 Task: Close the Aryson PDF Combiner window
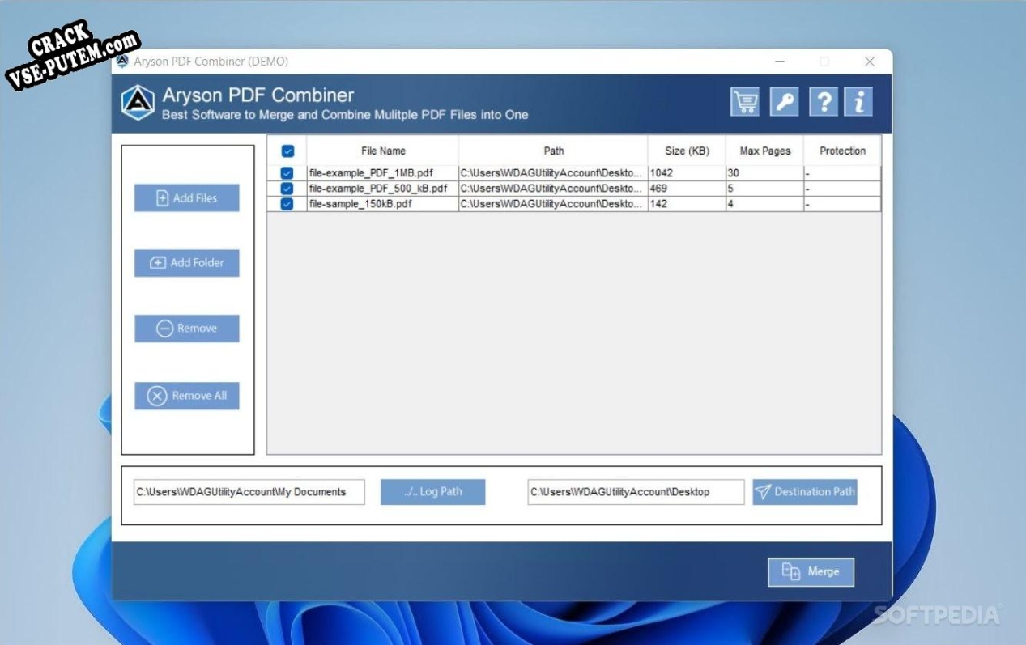tap(870, 62)
